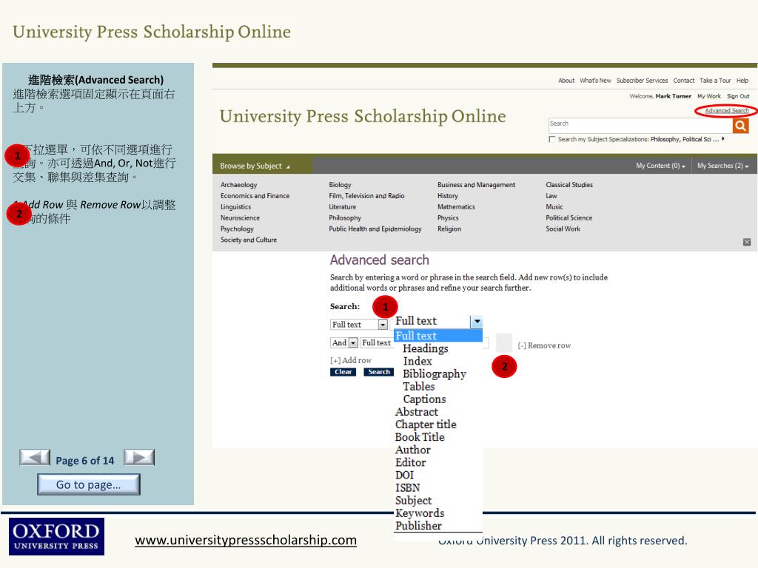The width and height of the screenshot is (758, 568).
Task: Choose Book Title option
Action: click(x=420, y=437)
